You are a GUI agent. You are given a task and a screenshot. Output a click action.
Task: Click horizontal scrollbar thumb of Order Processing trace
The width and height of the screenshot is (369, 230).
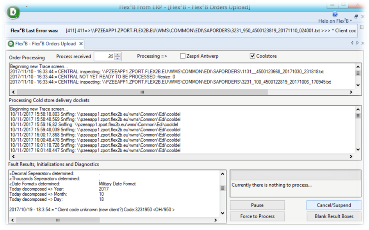coord(142,92)
